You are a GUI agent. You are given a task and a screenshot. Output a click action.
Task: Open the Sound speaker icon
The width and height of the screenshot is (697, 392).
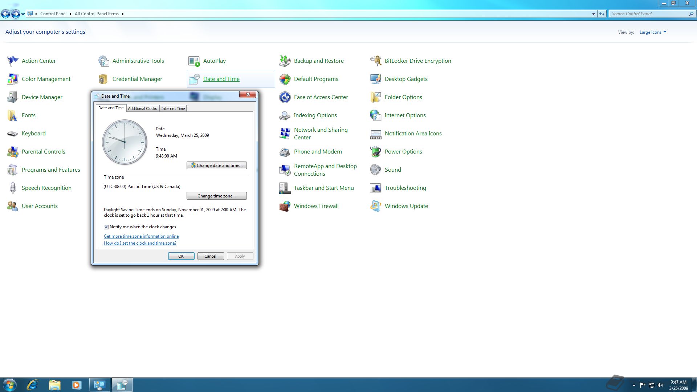pos(376,170)
